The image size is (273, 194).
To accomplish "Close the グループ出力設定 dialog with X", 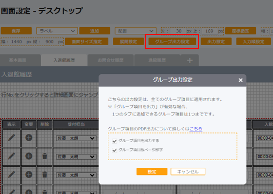I will point(241,80).
